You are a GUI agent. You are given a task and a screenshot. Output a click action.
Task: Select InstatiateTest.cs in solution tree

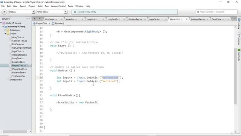[x=20, y=55]
